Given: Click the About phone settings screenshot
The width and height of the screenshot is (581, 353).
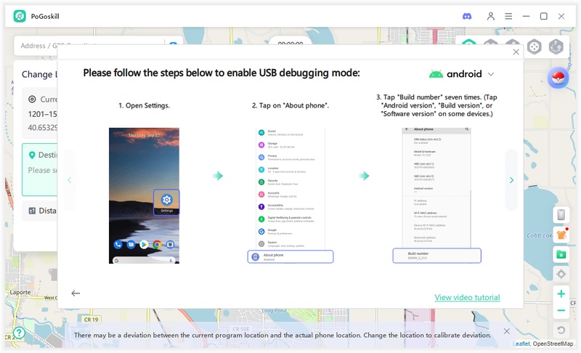Looking at the screenshot, I should coord(290,195).
